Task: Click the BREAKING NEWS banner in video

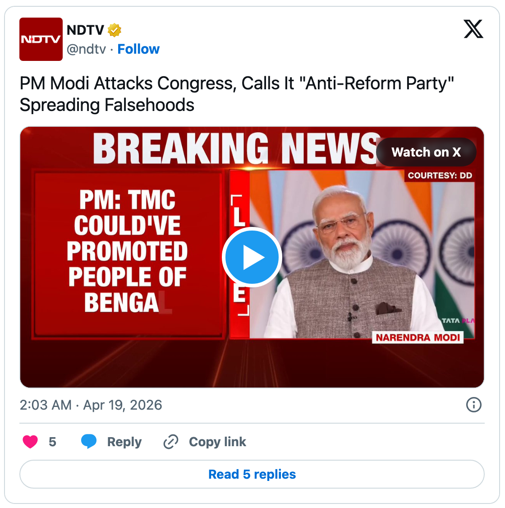Action: pos(234,149)
